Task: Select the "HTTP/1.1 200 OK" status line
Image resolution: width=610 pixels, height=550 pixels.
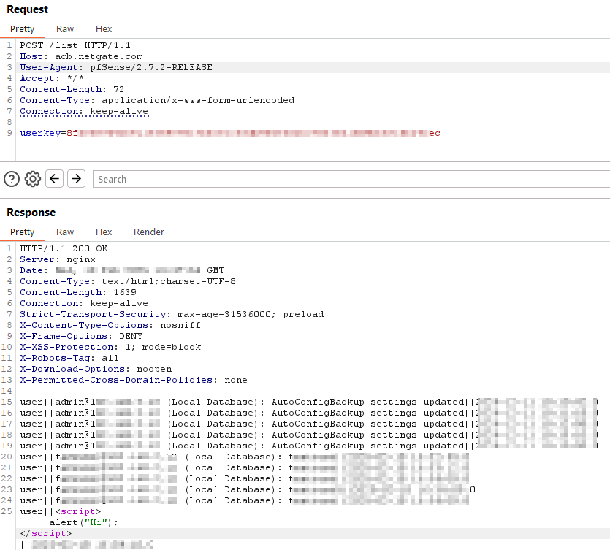Action: click(64, 248)
